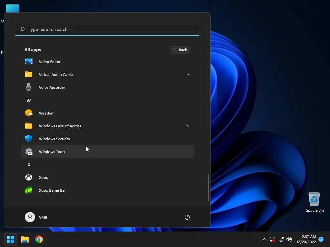
Task: Show hidden tray icons chevron
Action: [x=265, y=239]
